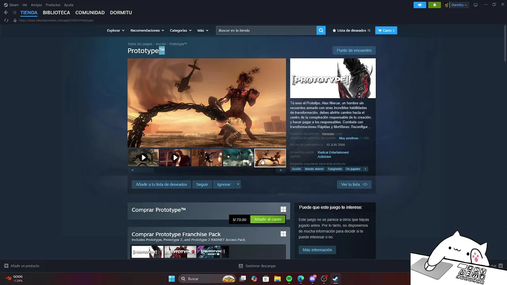Select the fourth screenshot thumbnail
This screenshot has height=285, width=507.
(238, 158)
